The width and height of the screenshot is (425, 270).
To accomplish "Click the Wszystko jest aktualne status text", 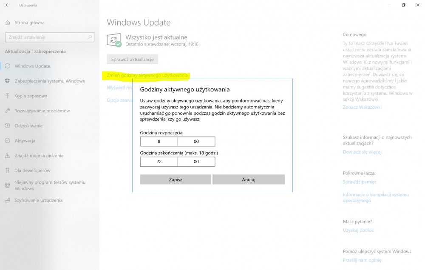I will tap(156, 37).
